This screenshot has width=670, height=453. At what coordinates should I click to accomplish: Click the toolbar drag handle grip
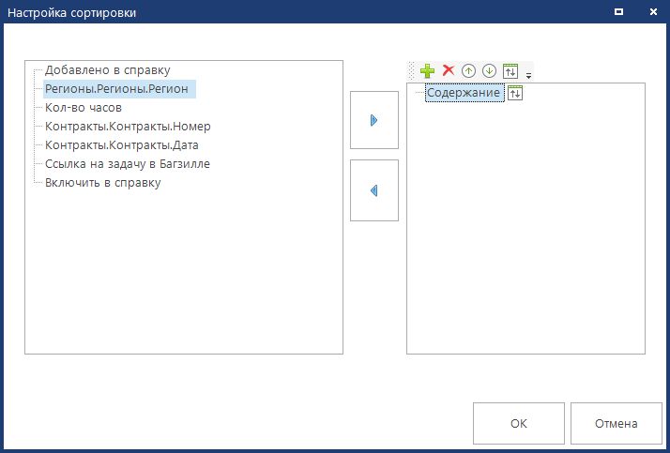412,71
